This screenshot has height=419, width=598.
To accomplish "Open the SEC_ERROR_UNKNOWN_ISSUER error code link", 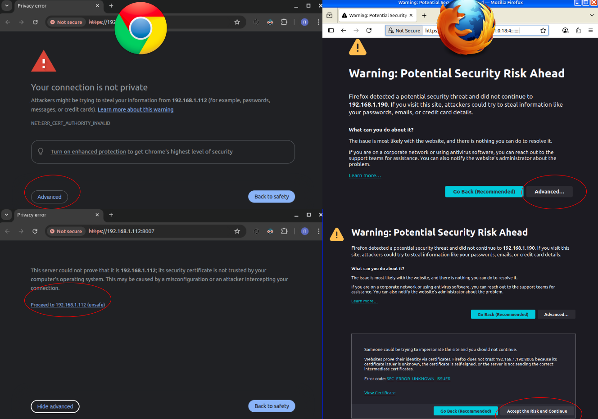I will pos(418,379).
